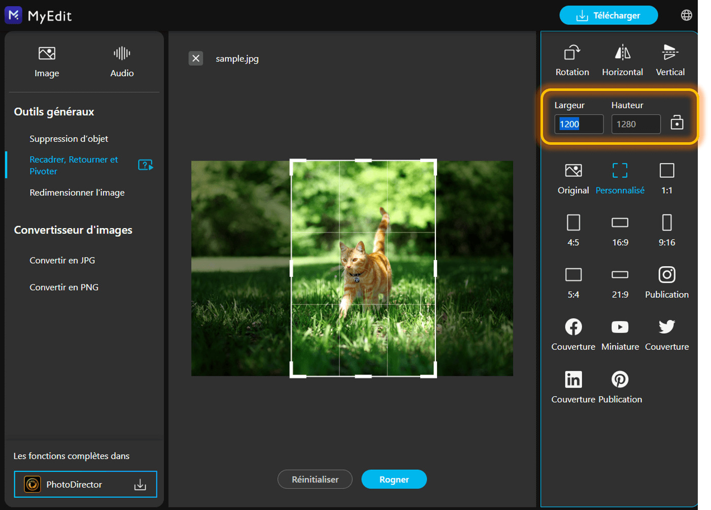This screenshot has width=711, height=510.
Task: Open the tutorial video help icon
Action: pos(145,165)
